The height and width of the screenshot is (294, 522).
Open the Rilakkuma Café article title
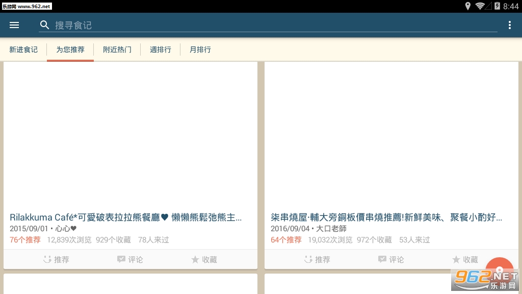coord(125,217)
